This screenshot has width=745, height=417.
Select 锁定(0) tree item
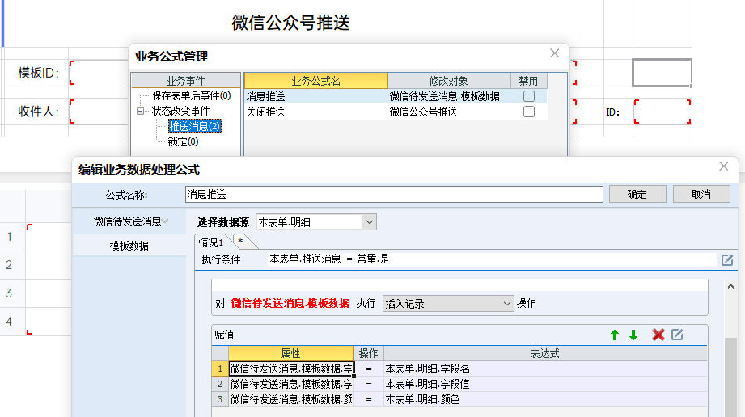(x=183, y=141)
